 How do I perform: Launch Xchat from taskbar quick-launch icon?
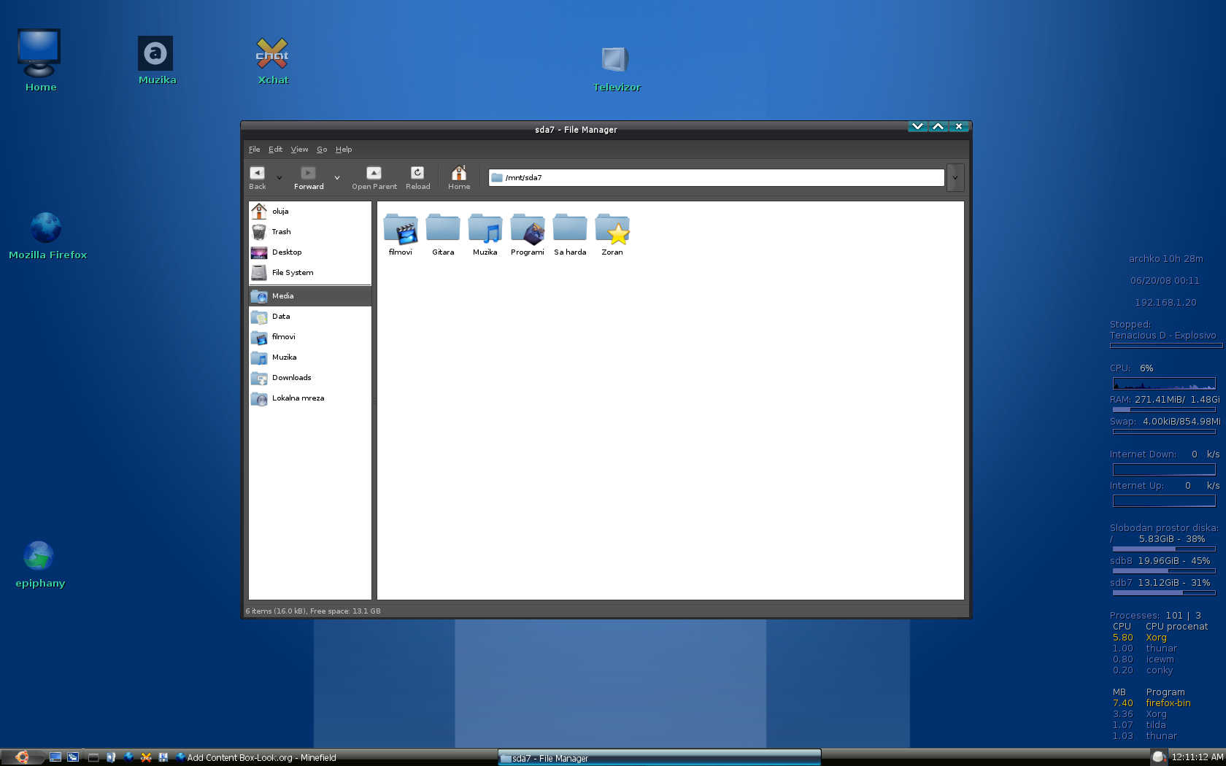tap(146, 757)
